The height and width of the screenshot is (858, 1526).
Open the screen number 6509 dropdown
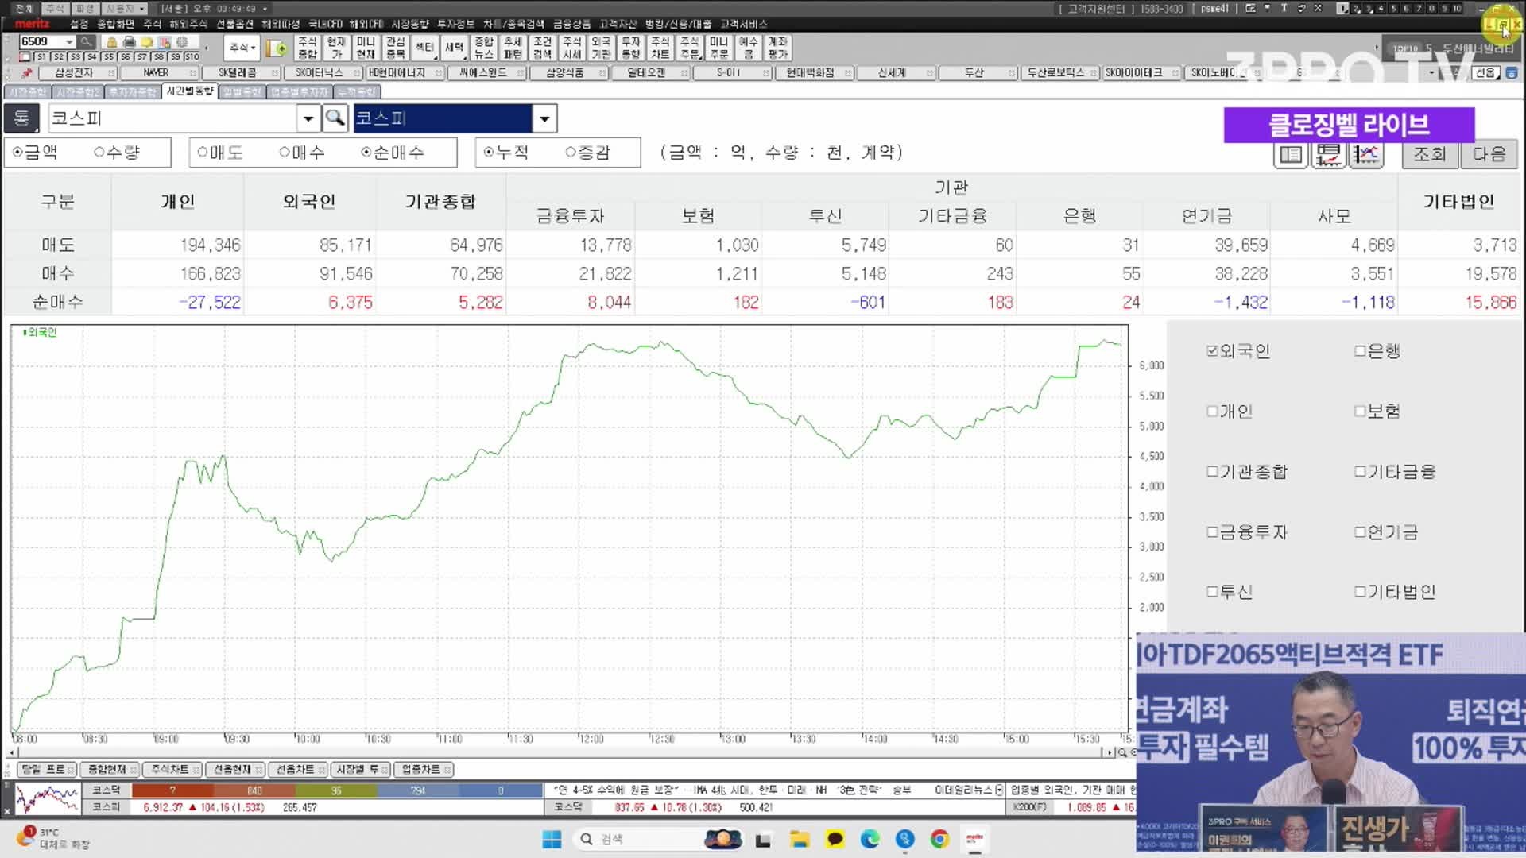(69, 41)
